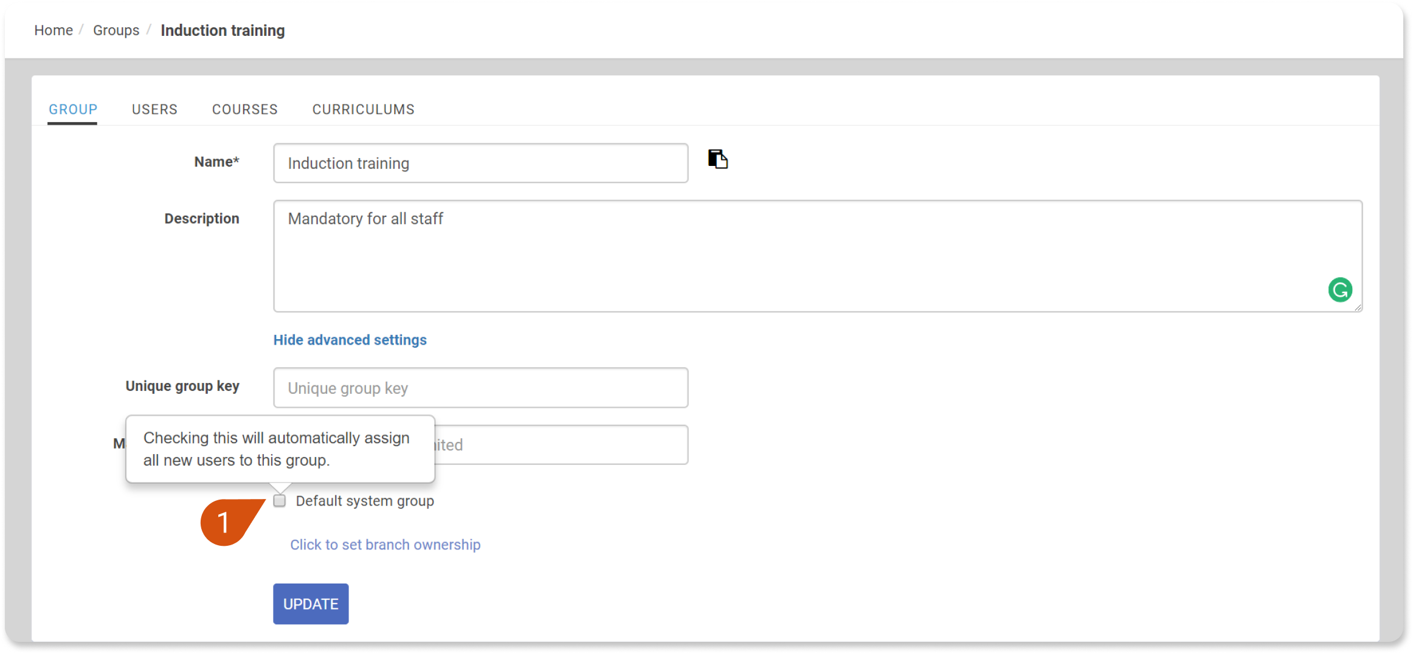Enable the Default system group checkbox

click(280, 501)
